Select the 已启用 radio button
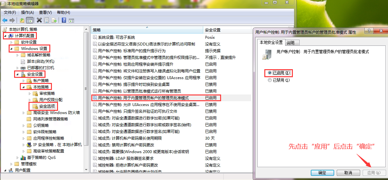 pyautogui.click(x=270, y=73)
